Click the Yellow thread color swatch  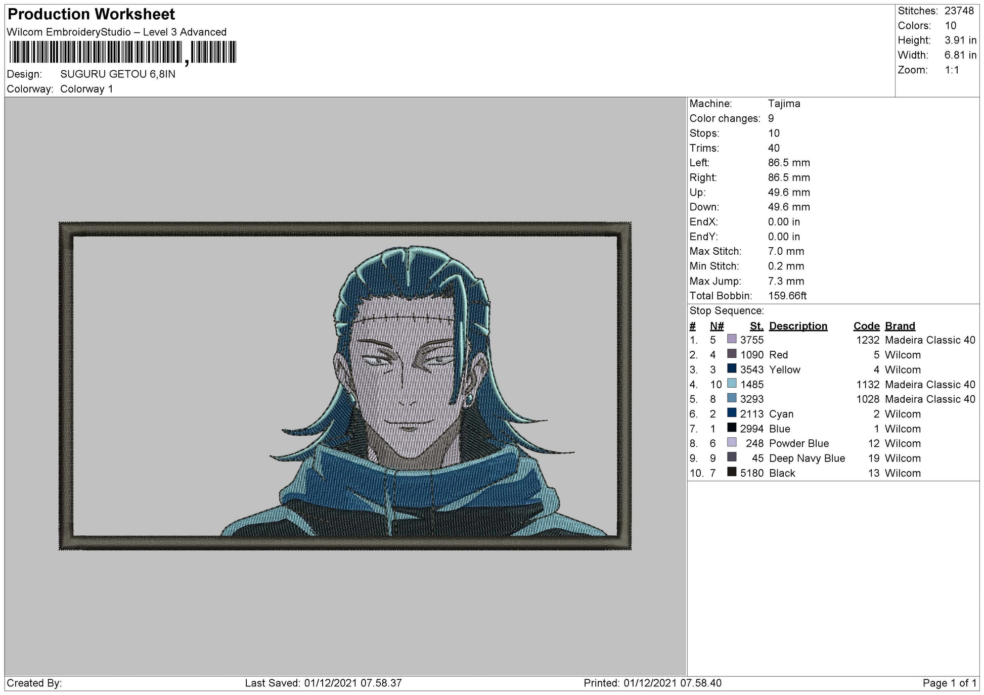(x=732, y=368)
